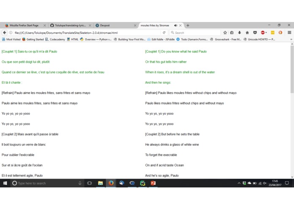Open the Building Your First Mo... bookmark
Image resolution: width=294 pixels, height=209 pixels.
[x=129, y=39]
